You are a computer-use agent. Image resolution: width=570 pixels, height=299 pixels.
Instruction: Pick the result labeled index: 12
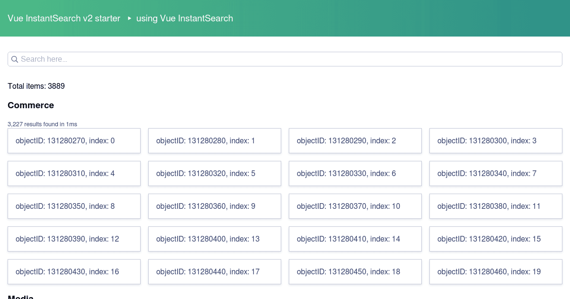pos(74,239)
